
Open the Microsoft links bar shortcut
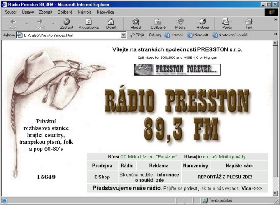[198, 35]
